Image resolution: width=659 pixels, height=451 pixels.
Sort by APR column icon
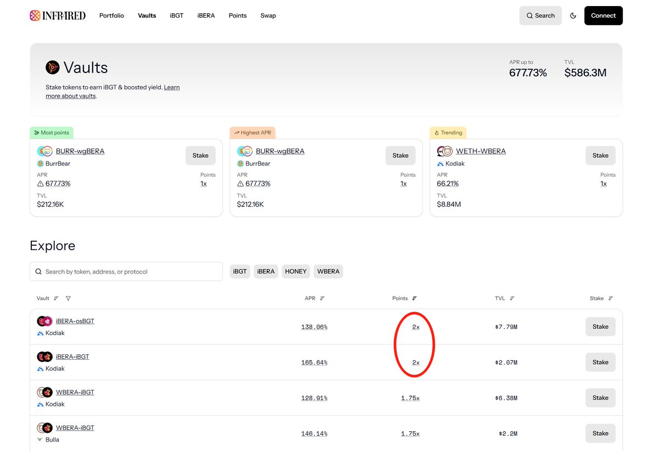[322, 298]
